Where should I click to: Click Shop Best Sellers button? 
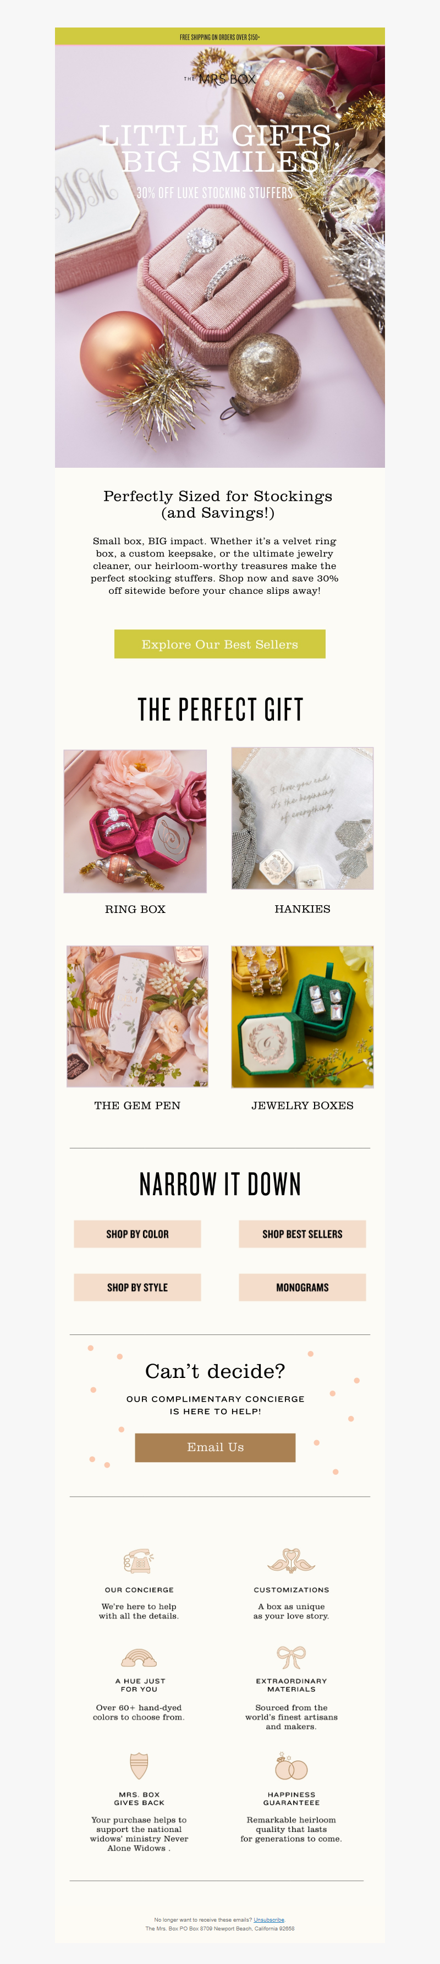tap(302, 1234)
